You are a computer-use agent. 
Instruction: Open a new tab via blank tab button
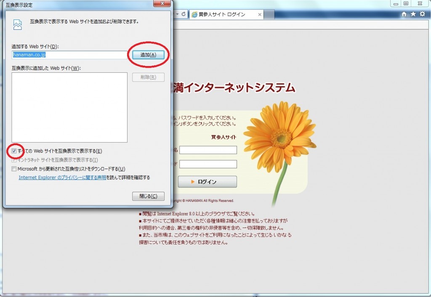tap(269, 14)
